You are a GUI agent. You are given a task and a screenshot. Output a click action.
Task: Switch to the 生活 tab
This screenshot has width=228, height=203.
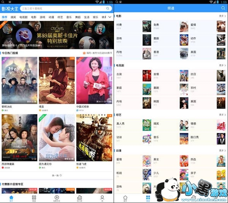[x=87, y=17]
